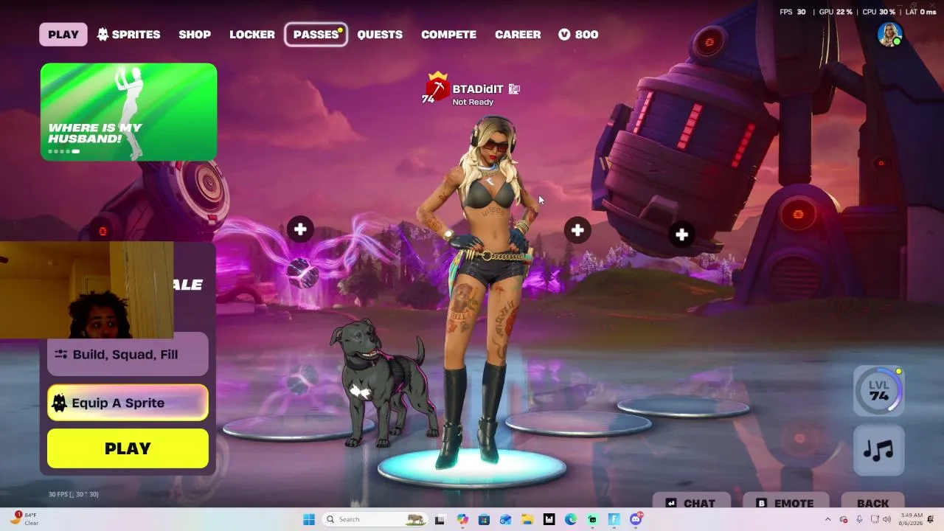
Task: Switch to the Sprites tab
Action: pos(128,35)
